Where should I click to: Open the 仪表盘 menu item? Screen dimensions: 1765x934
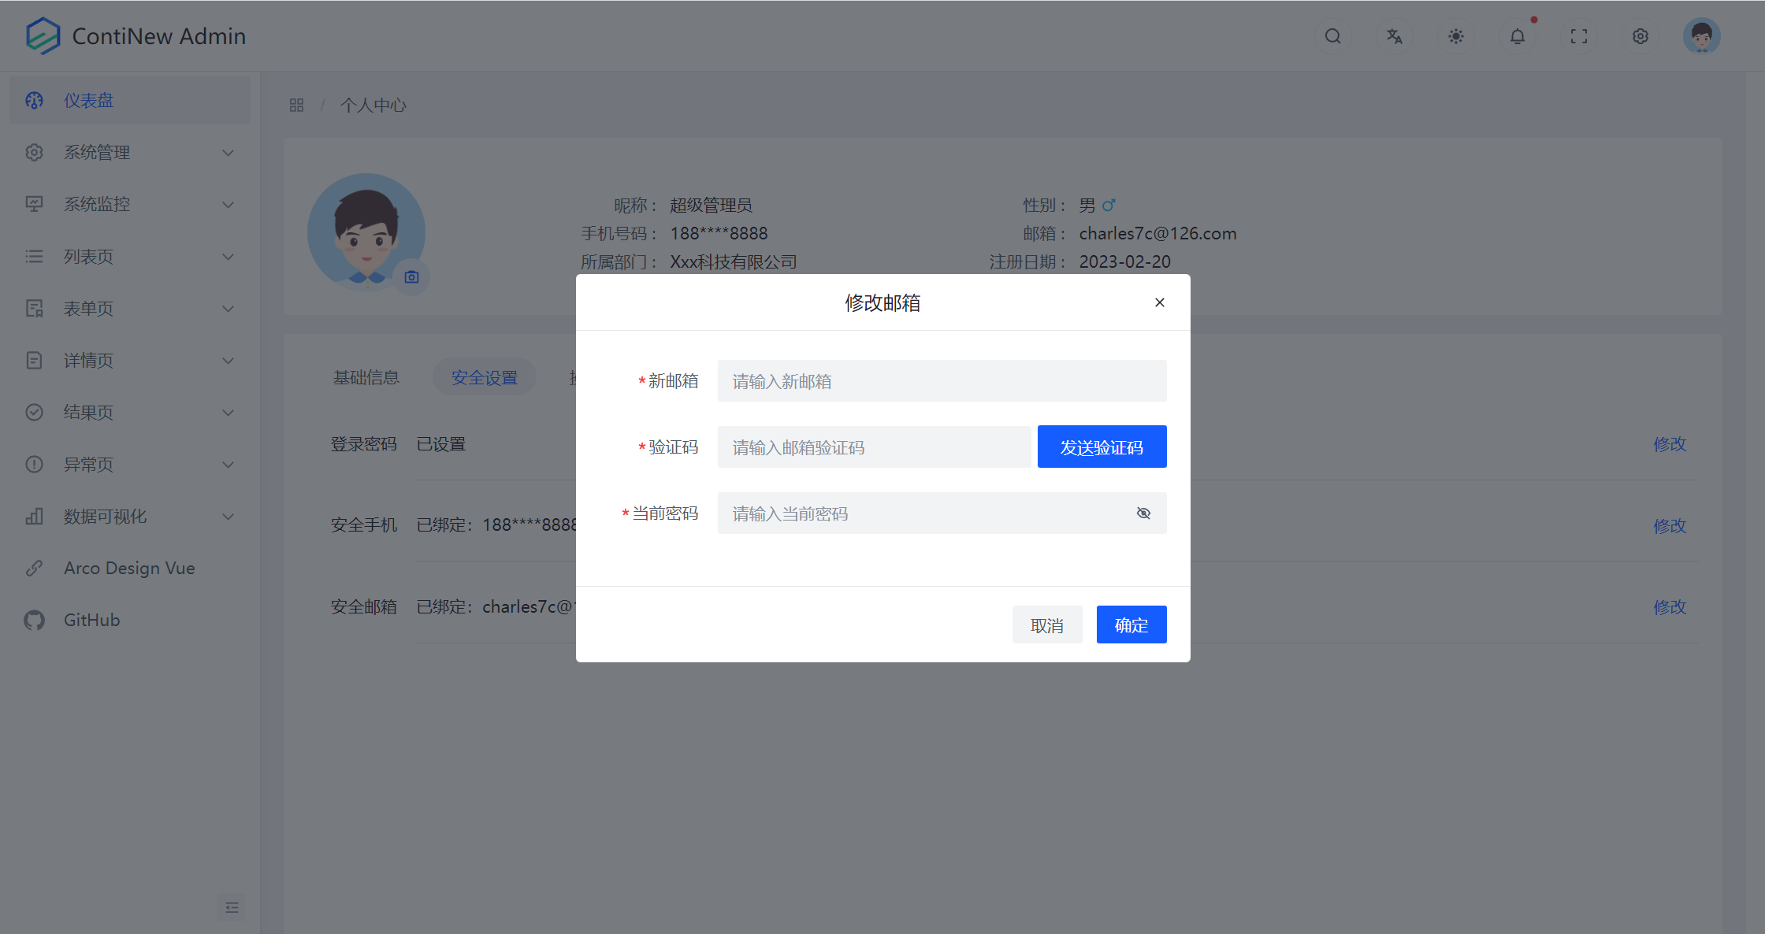coord(130,100)
